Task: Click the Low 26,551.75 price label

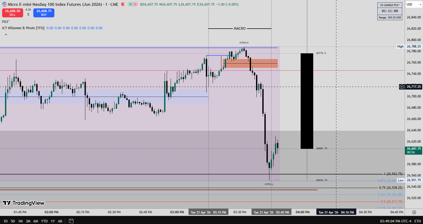Action: click(x=409, y=180)
